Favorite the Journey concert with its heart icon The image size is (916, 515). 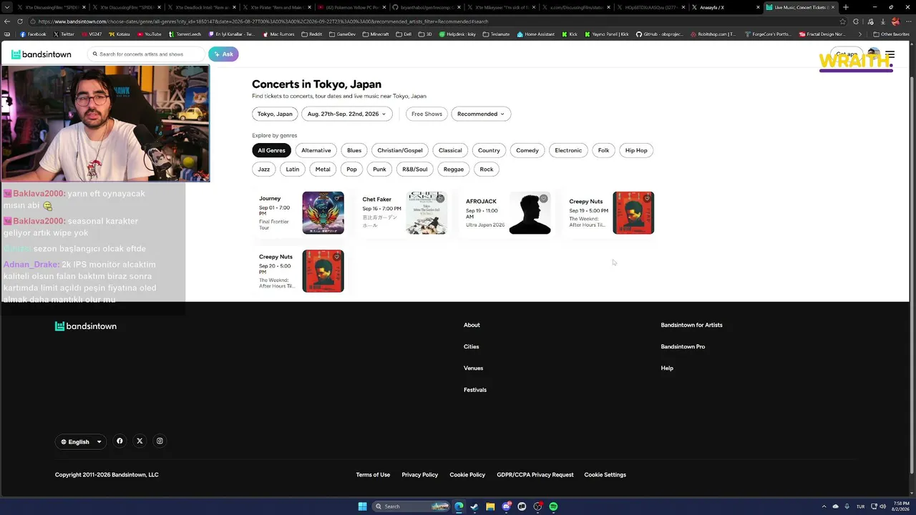click(x=337, y=198)
